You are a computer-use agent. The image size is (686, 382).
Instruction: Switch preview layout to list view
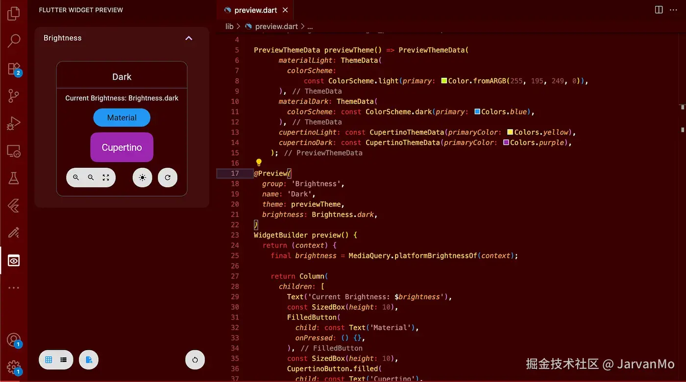(x=64, y=360)
